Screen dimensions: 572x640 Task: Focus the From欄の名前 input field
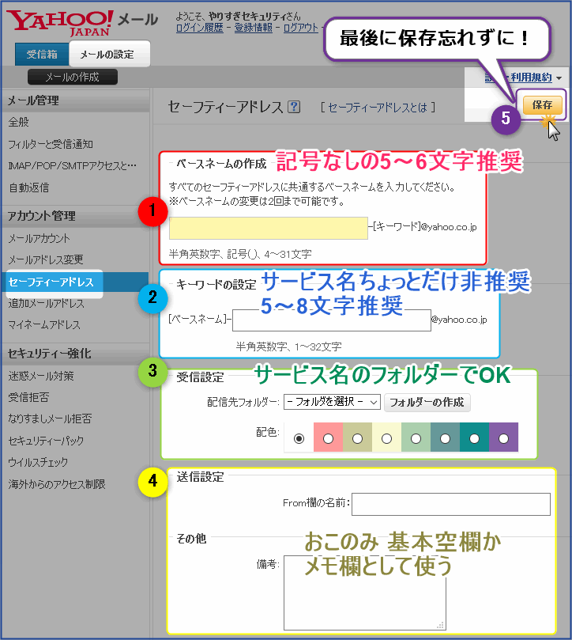pyautogui.click(x=451, y=504)
